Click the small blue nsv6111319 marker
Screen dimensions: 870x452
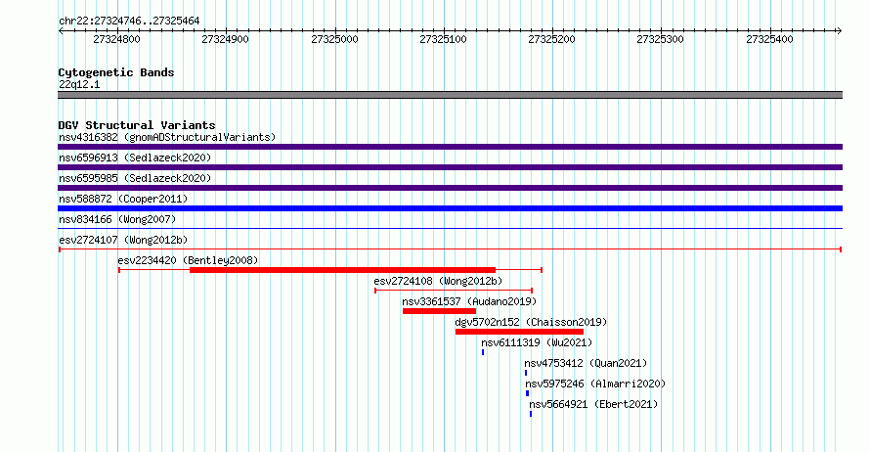pyautogui.click(x=483, y=352)
